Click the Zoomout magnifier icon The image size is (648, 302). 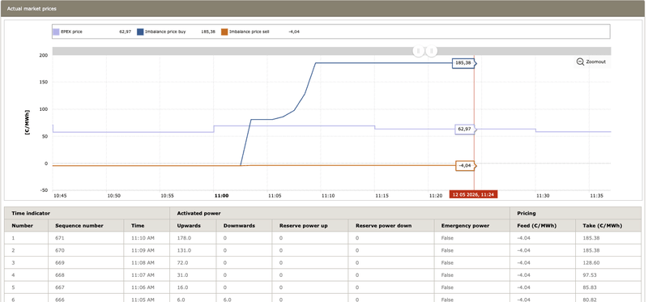click(580, 62)
